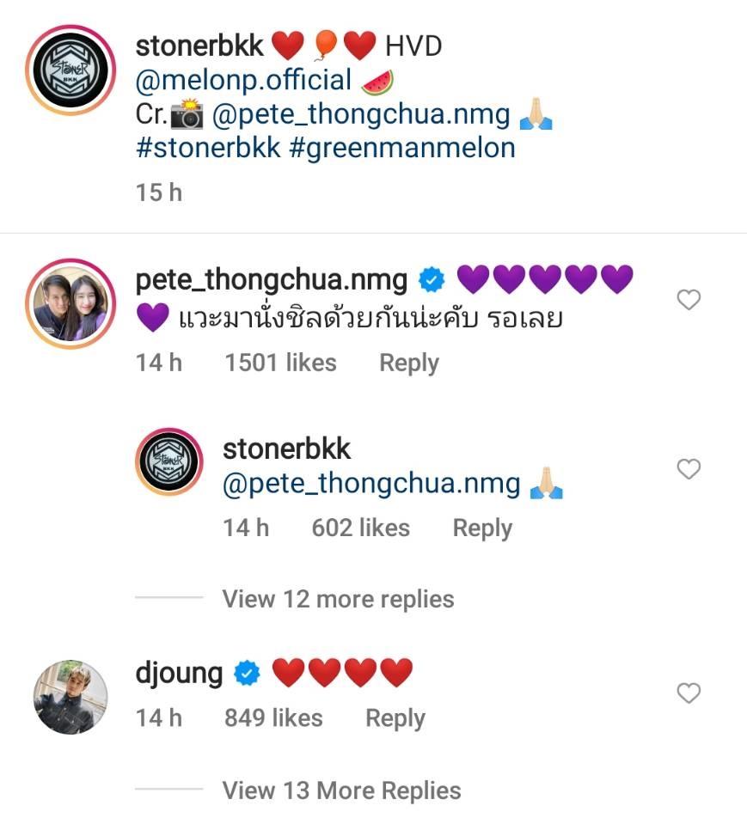Image resolution: width=747 pixels, height=830 pixels.
Task: Like pete_thongchua.nmg's purple hearts comment
Action: [x=689, y=300]
